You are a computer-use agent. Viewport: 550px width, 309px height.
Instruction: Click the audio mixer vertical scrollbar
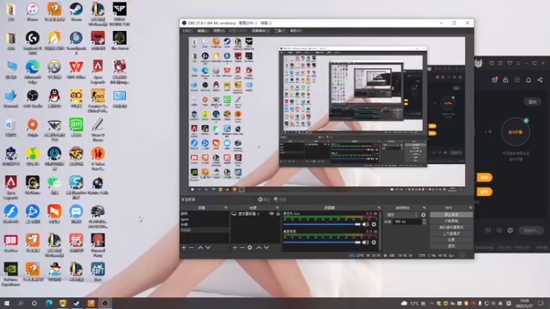pos(380,231)
